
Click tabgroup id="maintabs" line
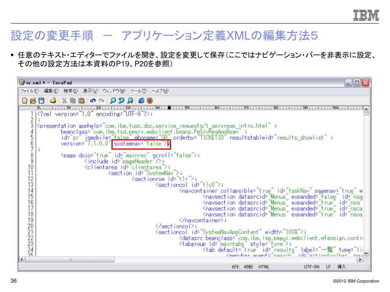pyautogui.click(x=234, y=244)
